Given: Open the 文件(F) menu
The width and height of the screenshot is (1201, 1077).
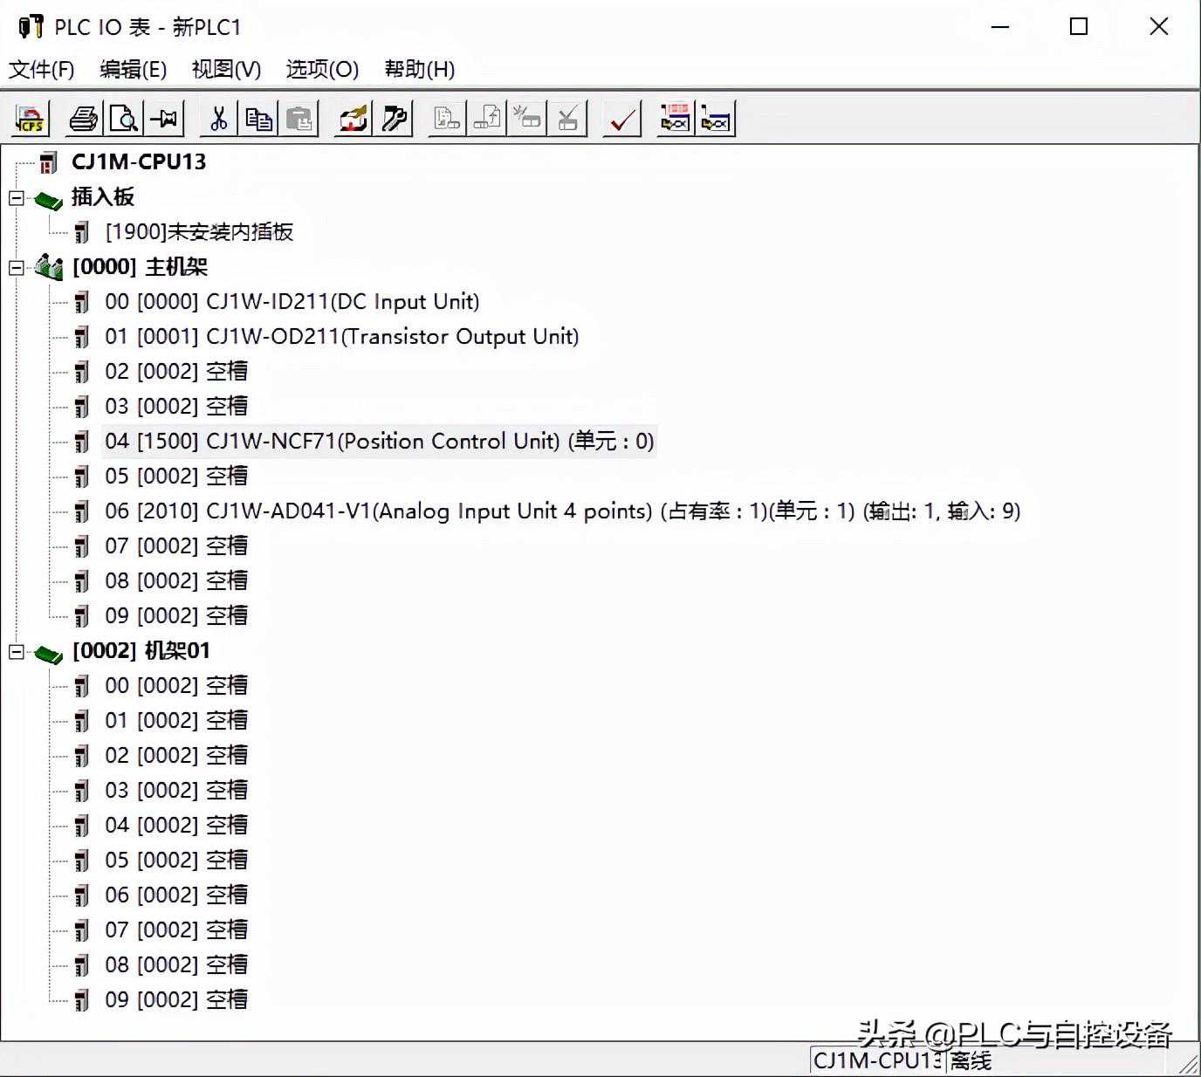Looking at the screenshot, I should [41, 70].
